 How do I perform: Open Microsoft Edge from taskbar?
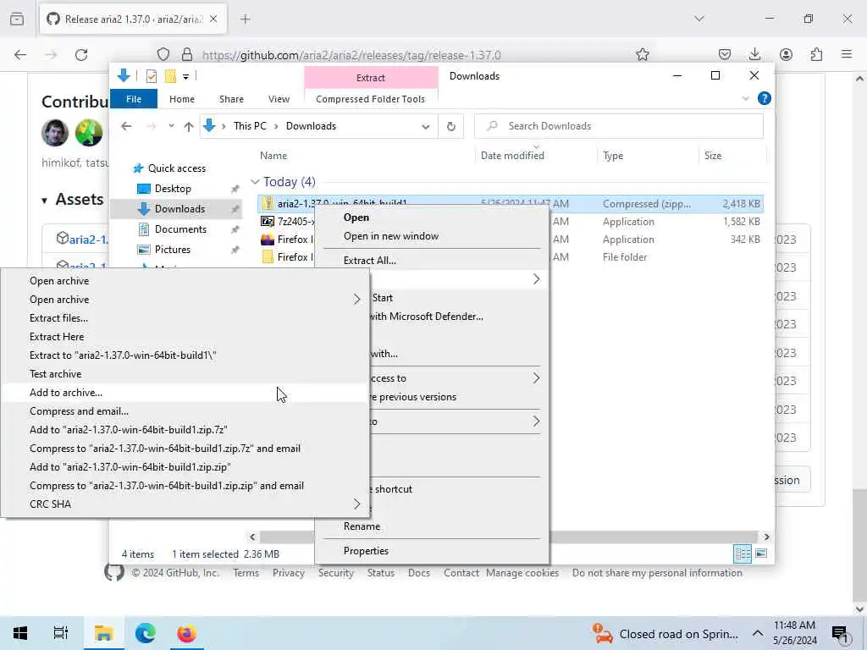click(x=146, y=633)
